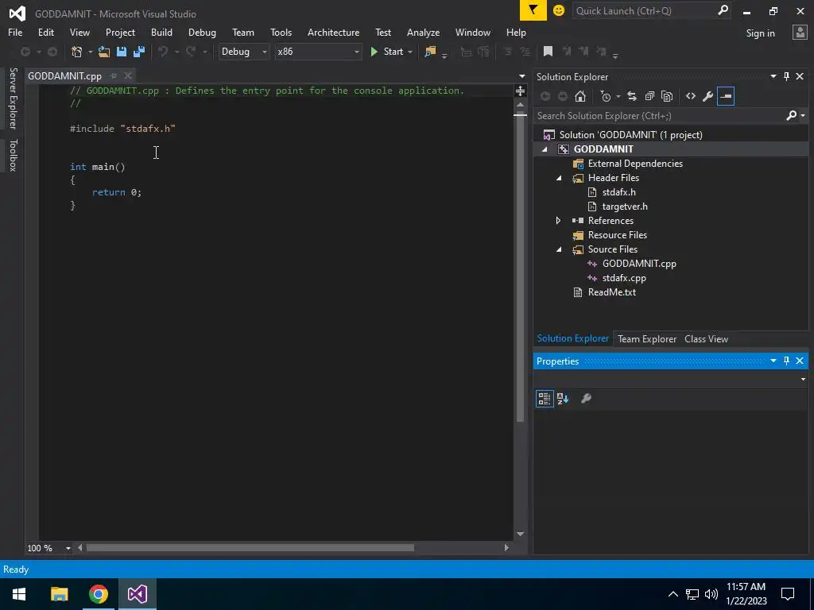Pin the Solution Explorer panel

coord(786,76)
